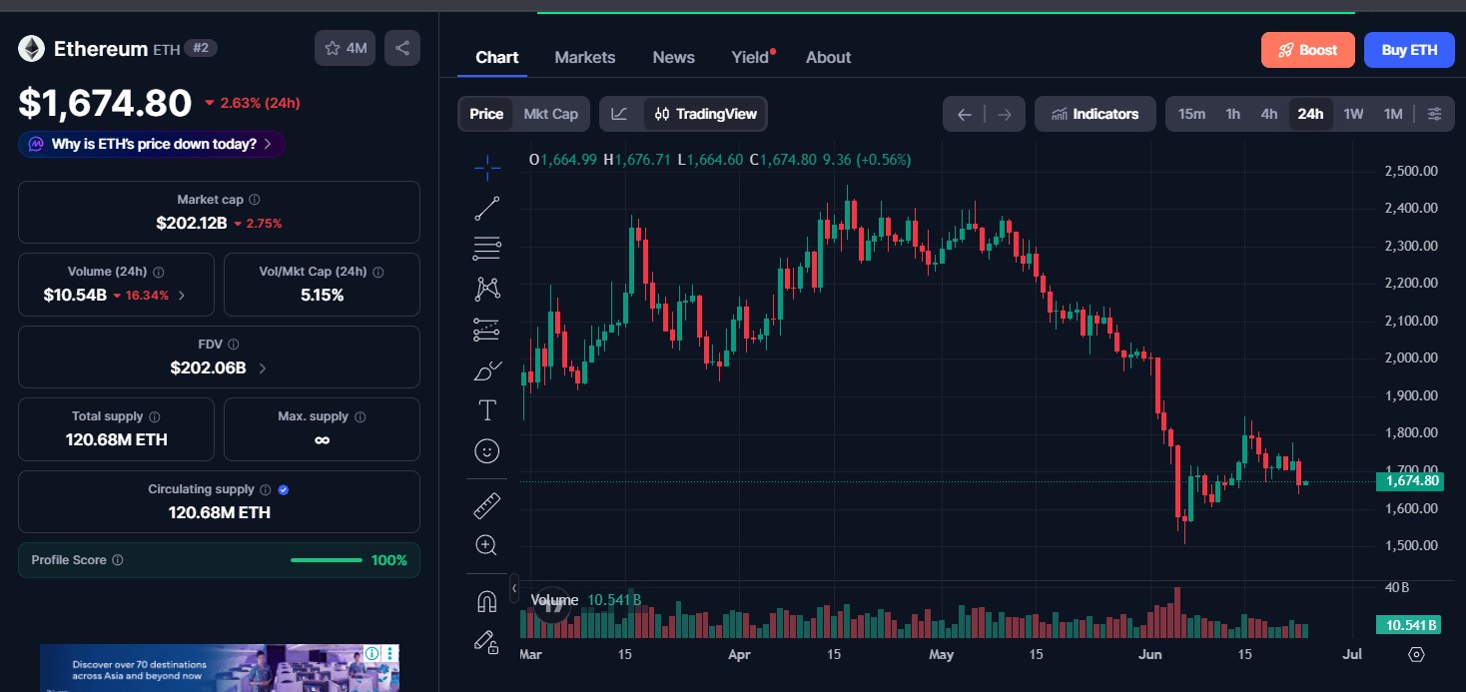Click the #2 rank badge
The width and height of the screenshot is (1466, 692).
click(201, 48)
